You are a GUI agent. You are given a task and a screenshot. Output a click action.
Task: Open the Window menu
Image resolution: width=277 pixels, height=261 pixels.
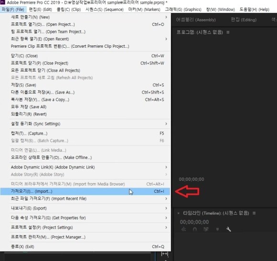[x=221, y=10]
